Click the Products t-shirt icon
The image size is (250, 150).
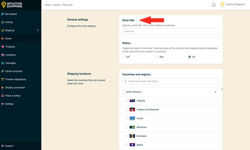[3, 47]
